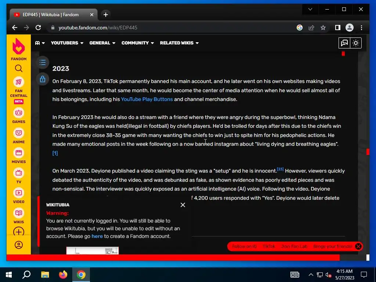Click the Google icon in address bar

tap(300, 28)
